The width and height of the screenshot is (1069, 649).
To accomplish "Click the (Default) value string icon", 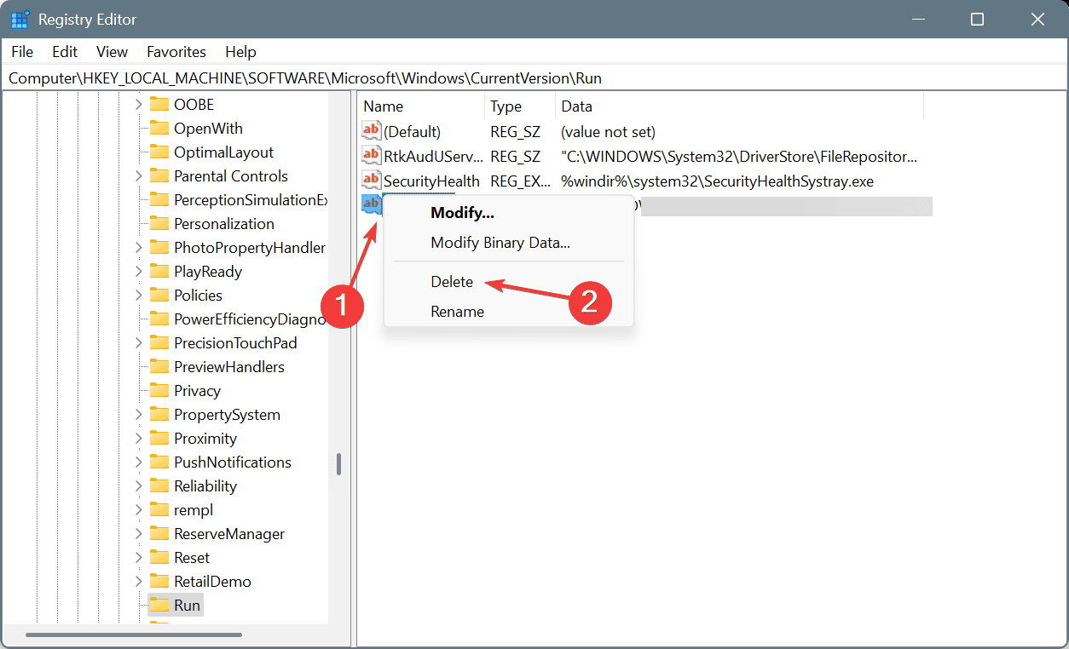I will coord(372,131).
